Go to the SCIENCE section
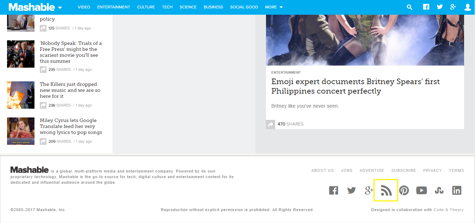The image size is (475, 223). coord(188,7)
